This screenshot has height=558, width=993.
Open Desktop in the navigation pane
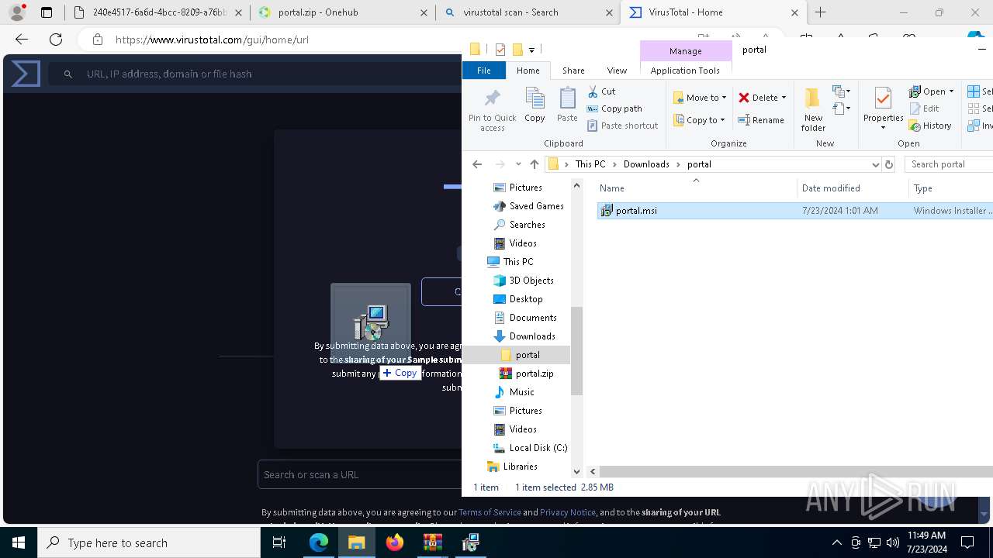[x=526, y=299]
